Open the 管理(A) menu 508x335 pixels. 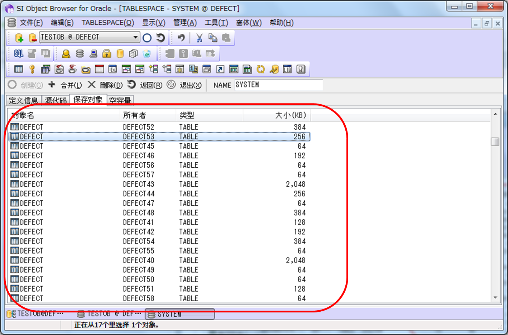185,23
